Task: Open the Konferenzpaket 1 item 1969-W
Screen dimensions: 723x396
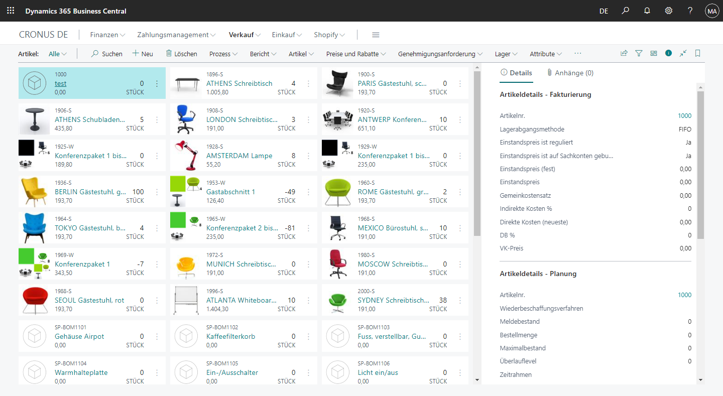Action: 82,265
